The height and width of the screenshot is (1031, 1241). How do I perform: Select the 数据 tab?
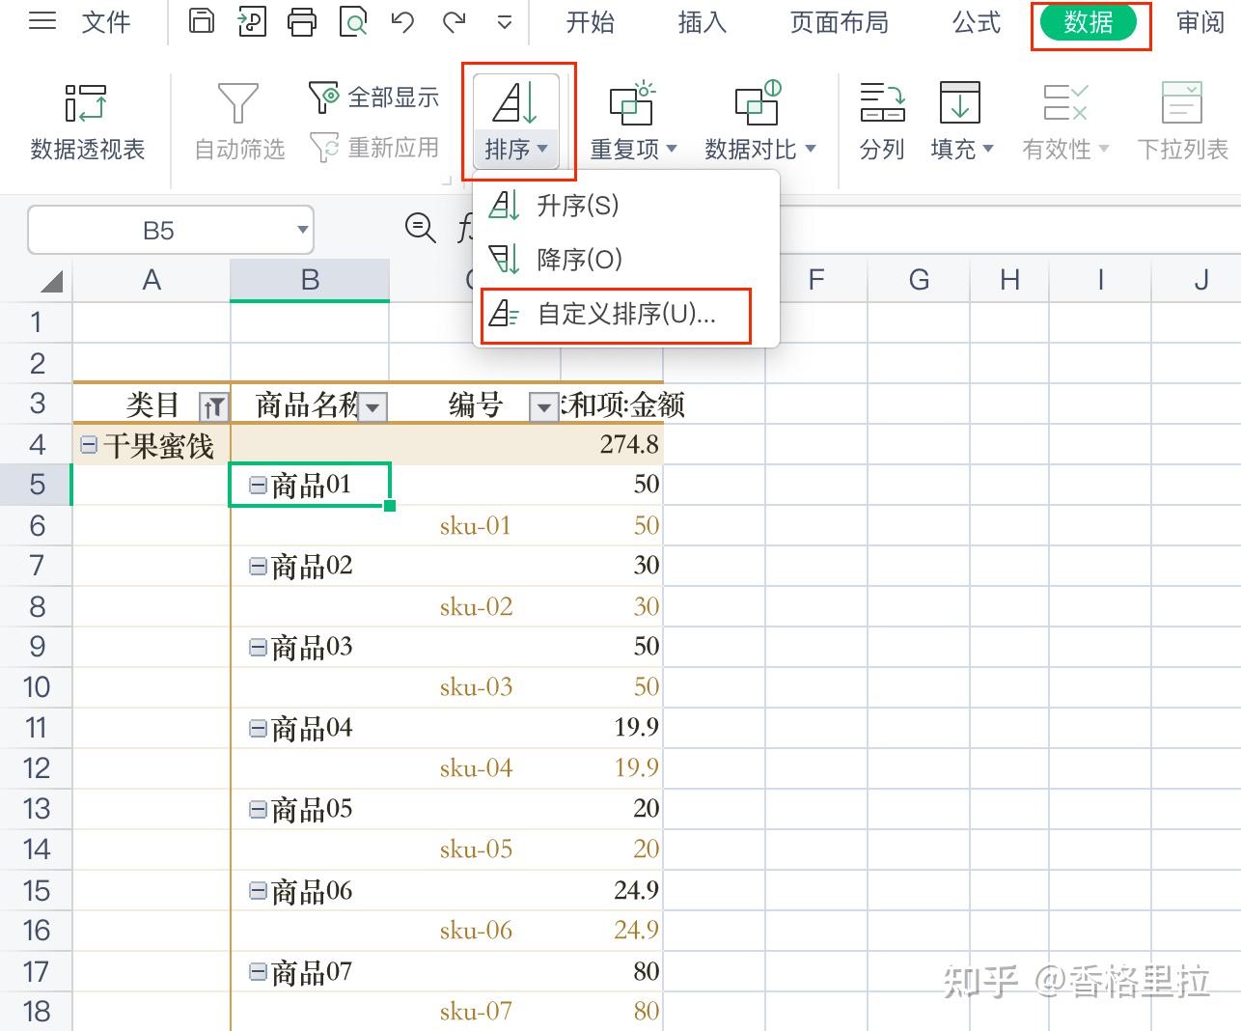1089,23
